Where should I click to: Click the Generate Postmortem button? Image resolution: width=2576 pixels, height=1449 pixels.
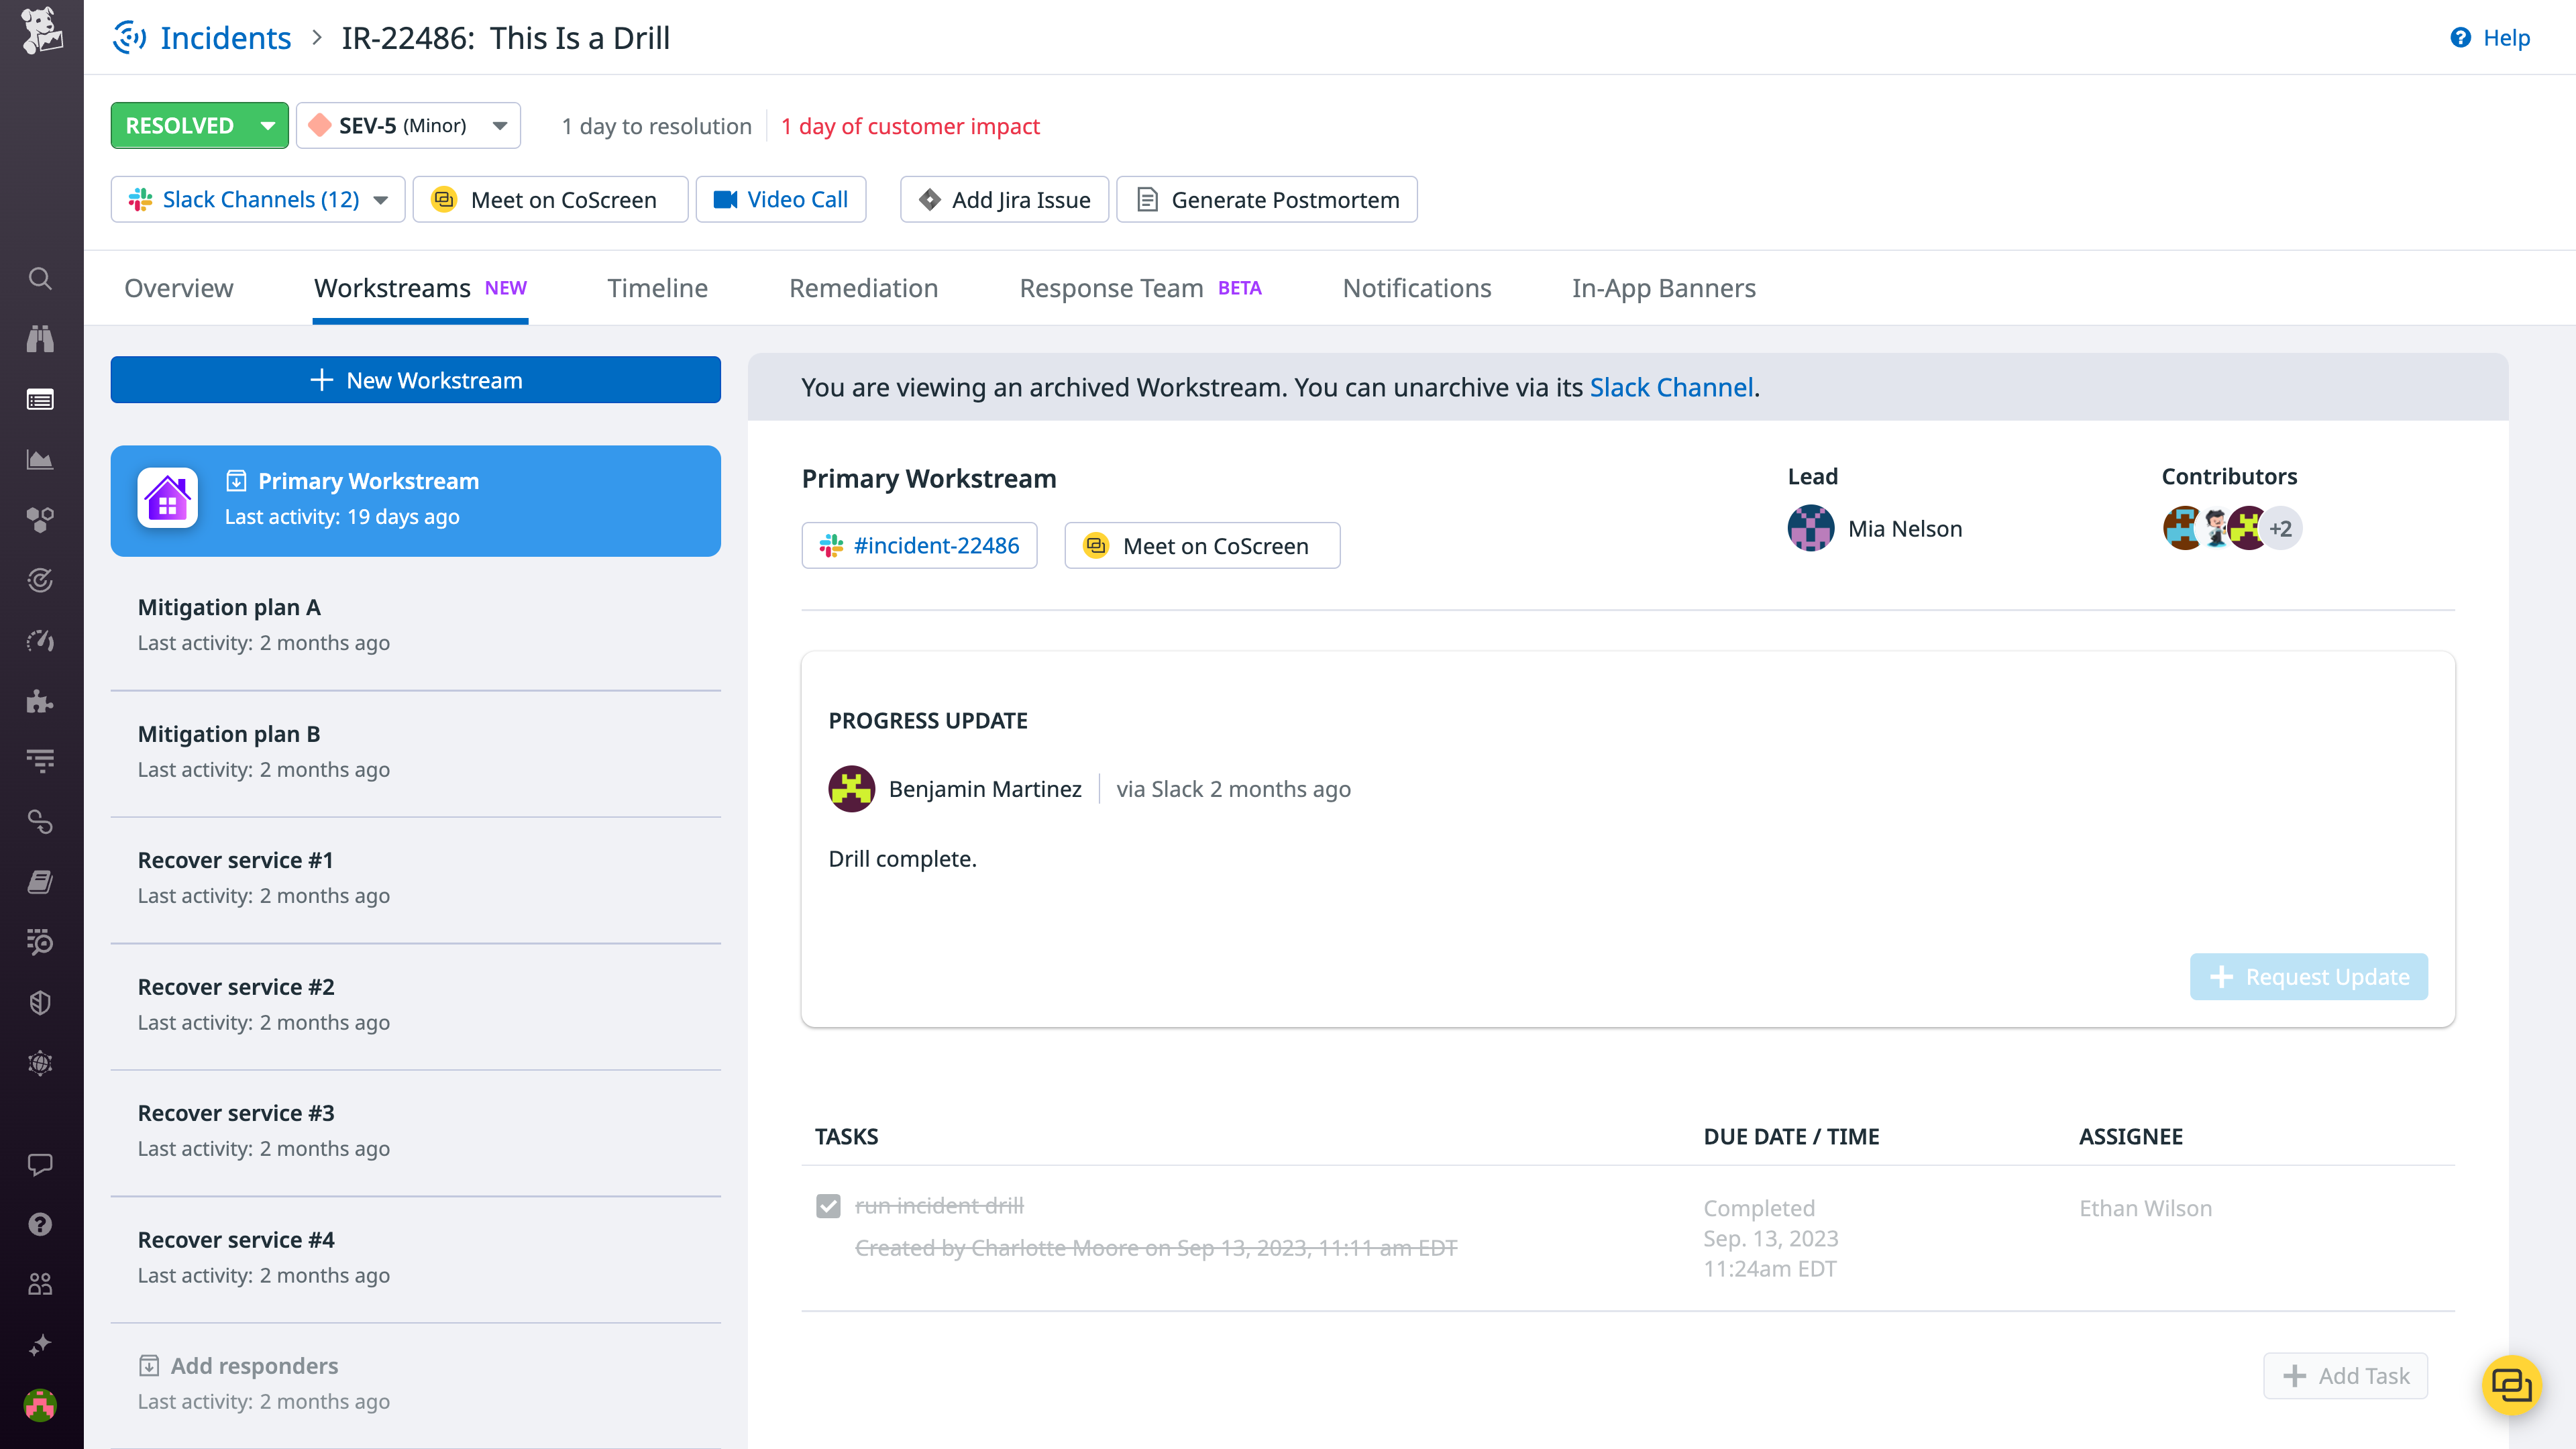point(1266,199)
